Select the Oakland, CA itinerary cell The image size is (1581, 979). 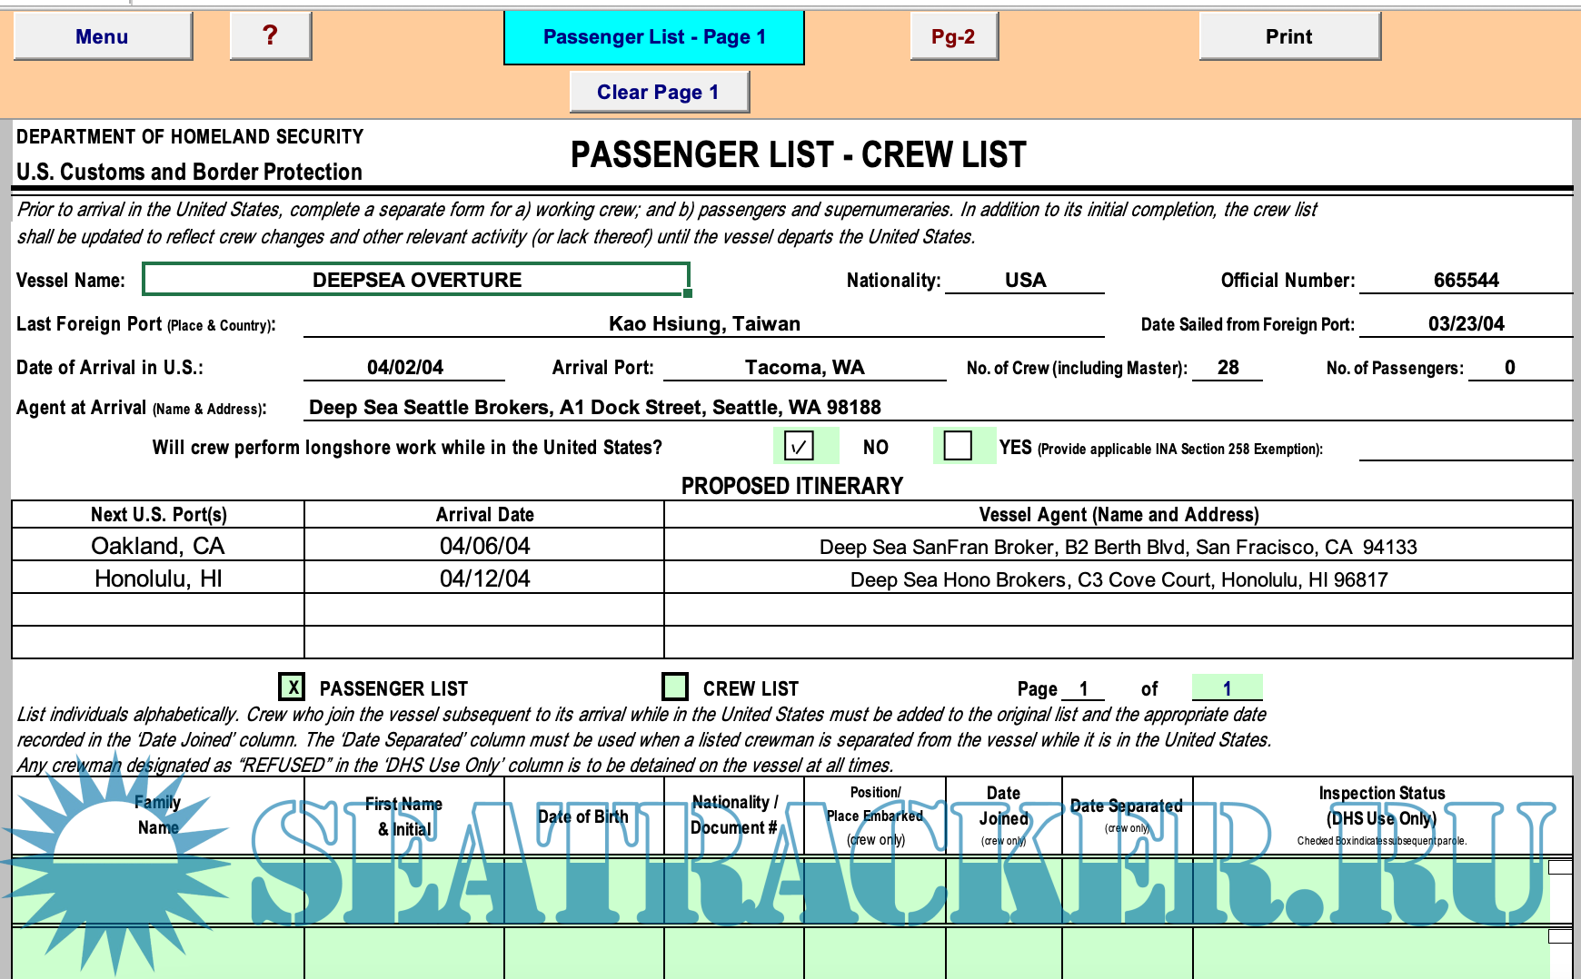point(158,546)
